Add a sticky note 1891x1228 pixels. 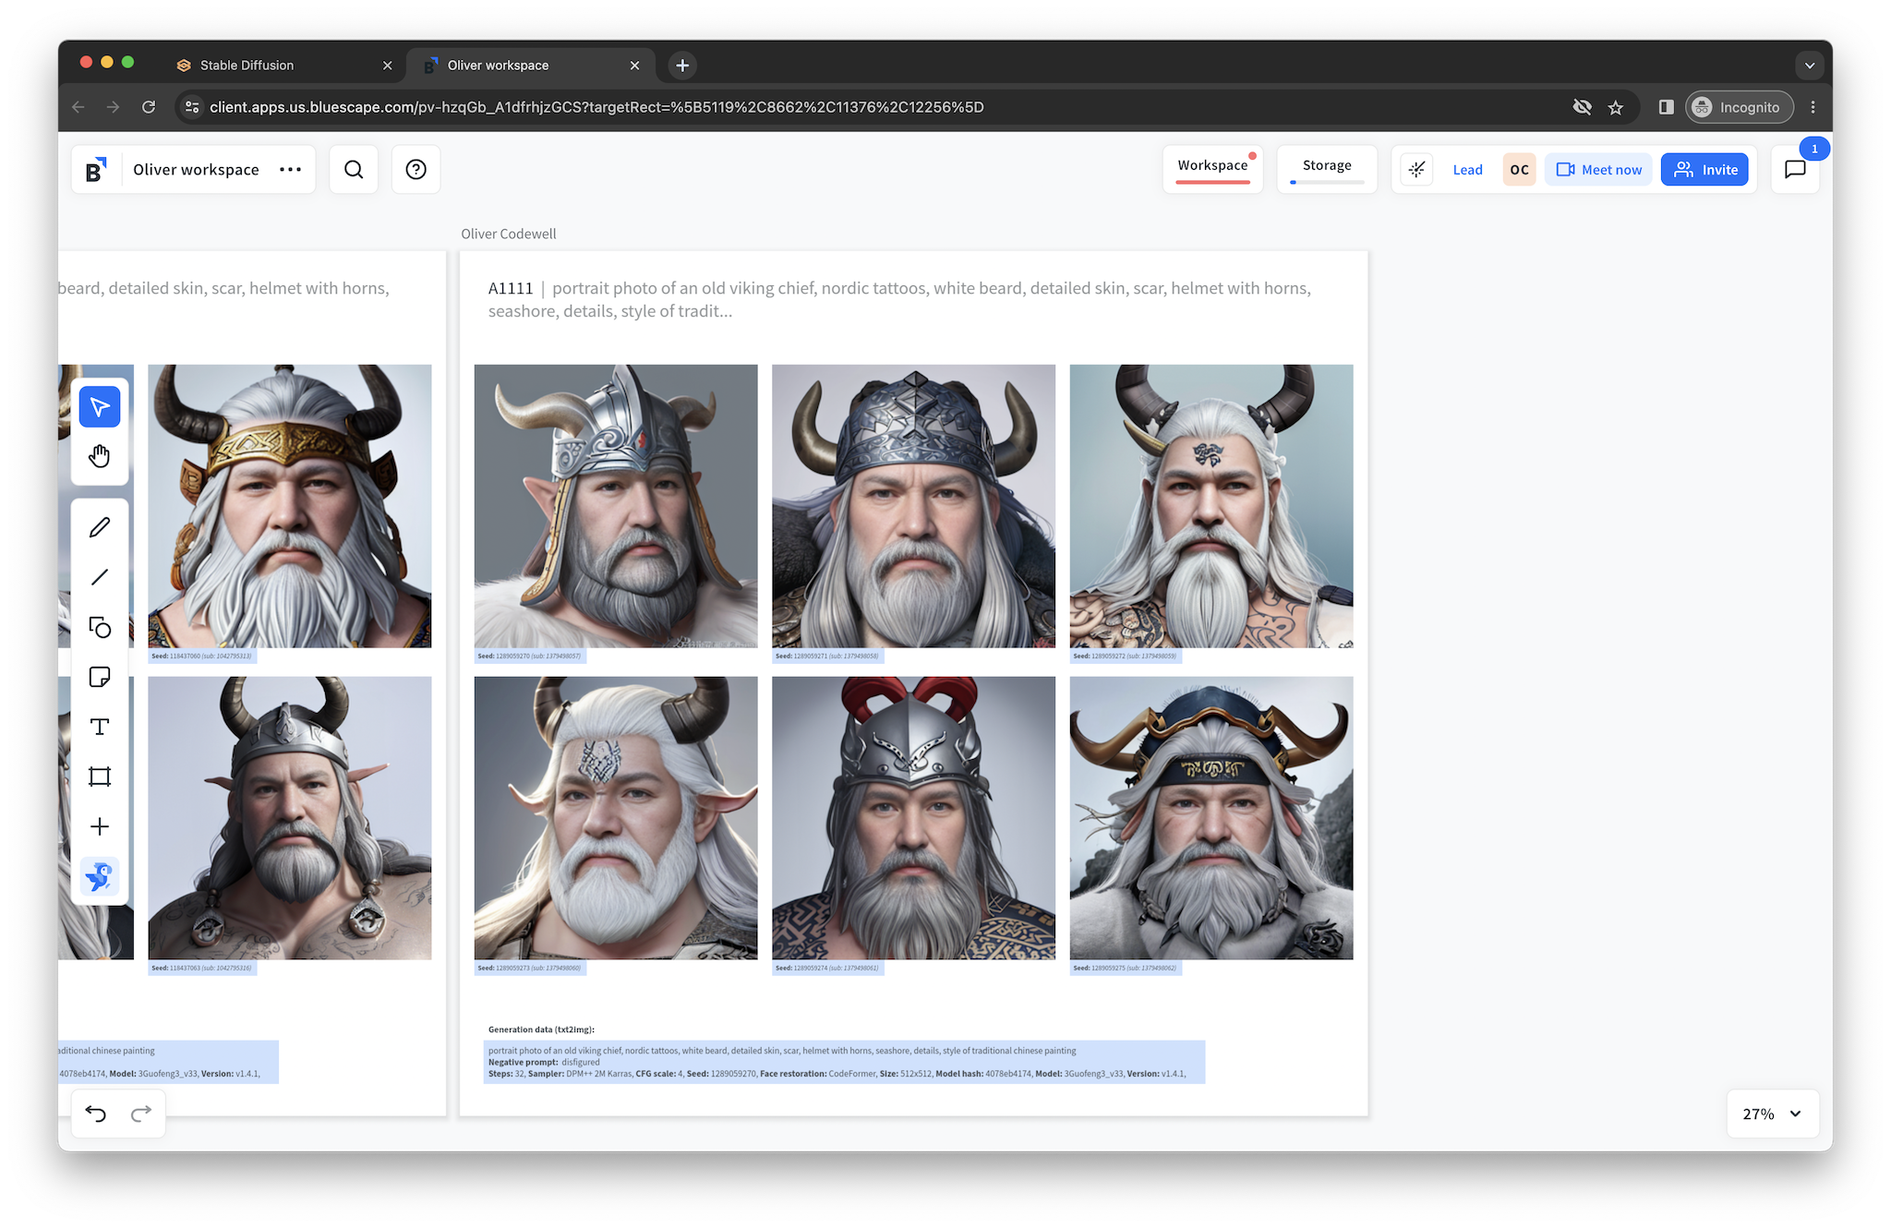tap(100, 677)
